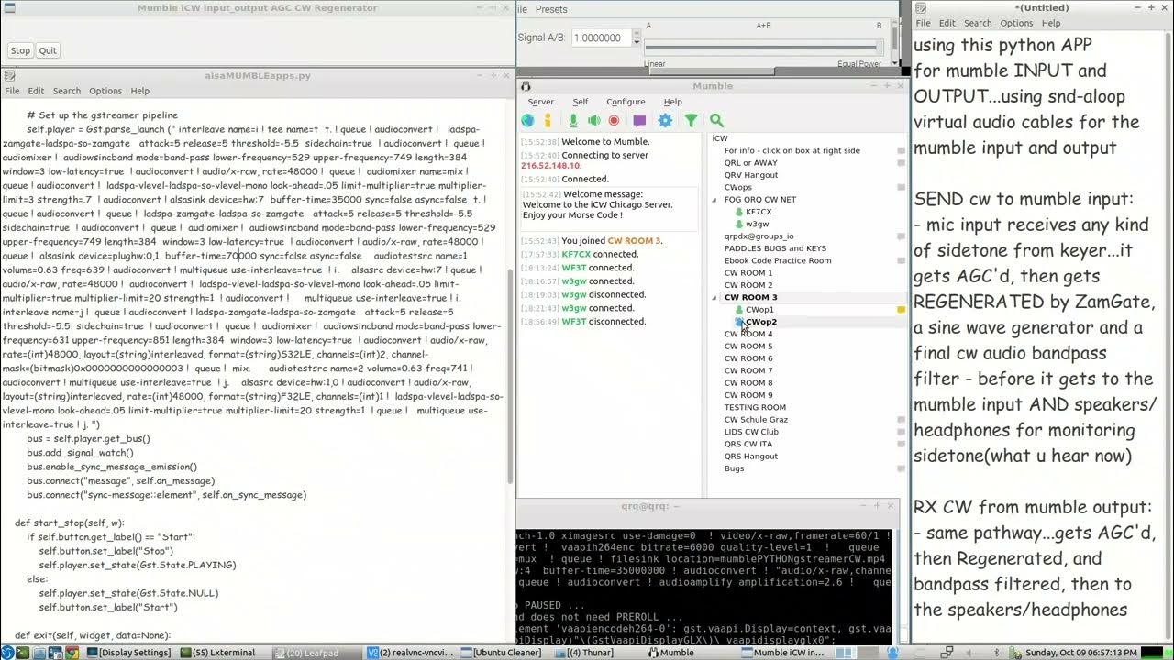This screenshot has width=1174, height=660.
Task: Click comment icon beside QRS CW ITA
Action: click(x=901, y=444)
